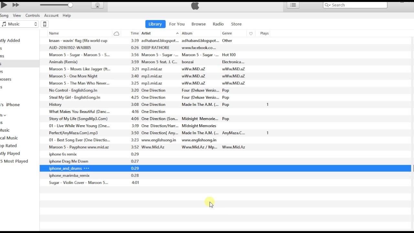414x233 pixels.
Task: Click the fast-forward next track button
Action: 16,5
